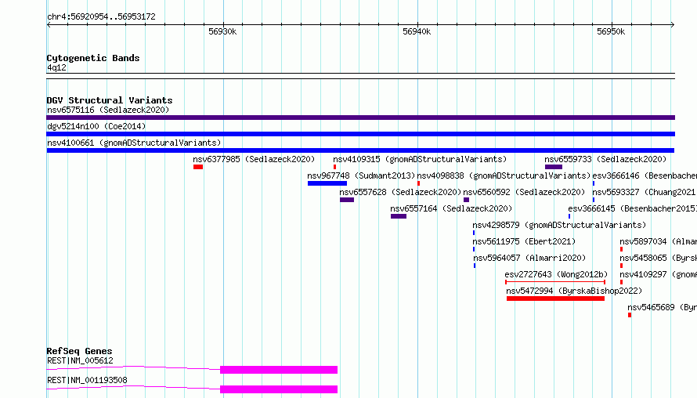Click thin red line under esv2727643

[x=555, y=282]
